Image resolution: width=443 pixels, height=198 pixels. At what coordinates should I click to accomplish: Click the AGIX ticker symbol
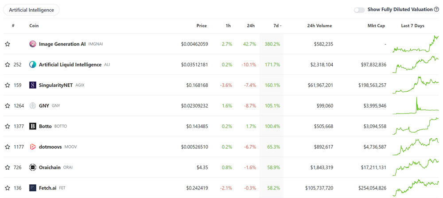click(80, 85)
